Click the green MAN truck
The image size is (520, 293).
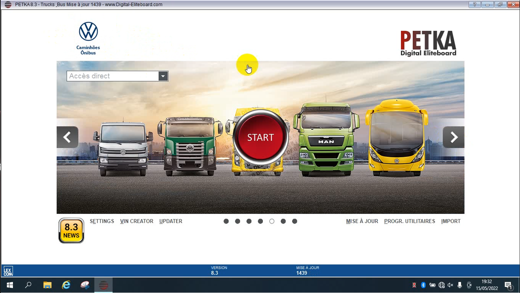tap(326, 139)
